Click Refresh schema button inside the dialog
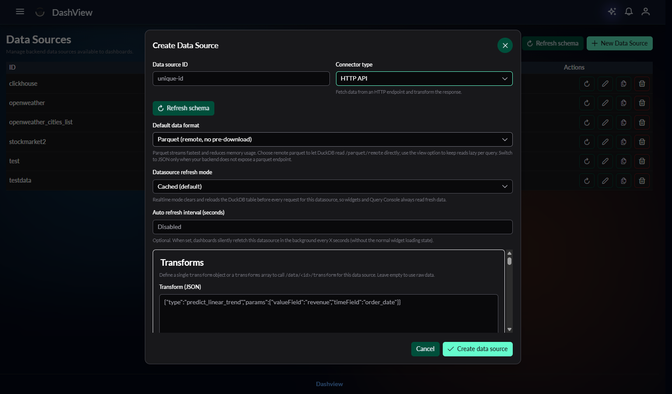The image size is (672, 394). click(183, 108)
